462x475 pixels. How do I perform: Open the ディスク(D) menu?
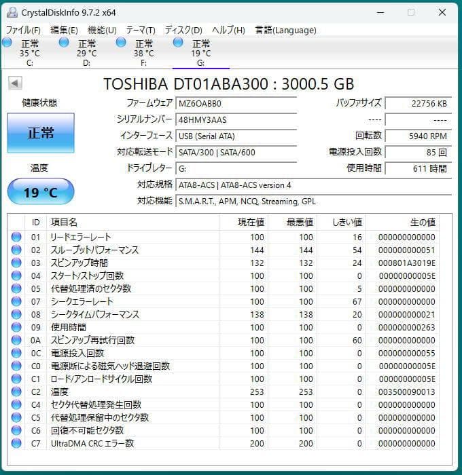183,30
